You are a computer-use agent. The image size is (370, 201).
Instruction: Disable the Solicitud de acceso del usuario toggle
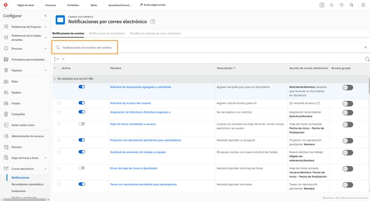81,103
